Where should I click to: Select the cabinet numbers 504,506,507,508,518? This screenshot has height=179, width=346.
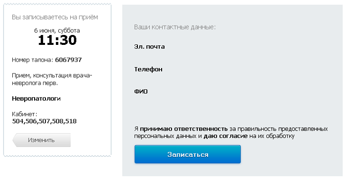44,121
